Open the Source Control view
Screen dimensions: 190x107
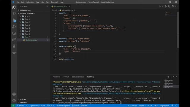pos(14,20)
